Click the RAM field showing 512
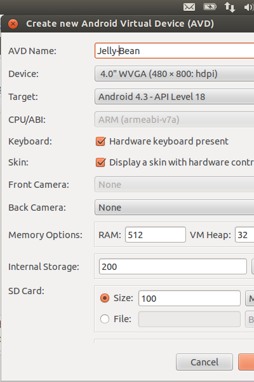This screenshot has height=382, width=254. click(x=156, y=234)
